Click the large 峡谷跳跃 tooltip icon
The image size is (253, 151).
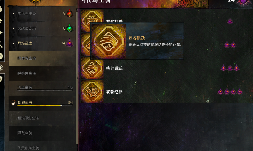(x=109, y=41)
